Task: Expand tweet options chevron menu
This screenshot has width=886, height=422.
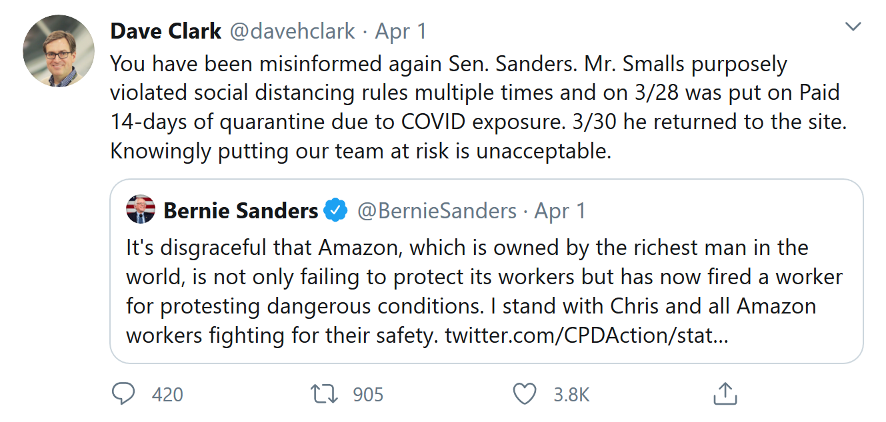Action: [x=853, y=27]
